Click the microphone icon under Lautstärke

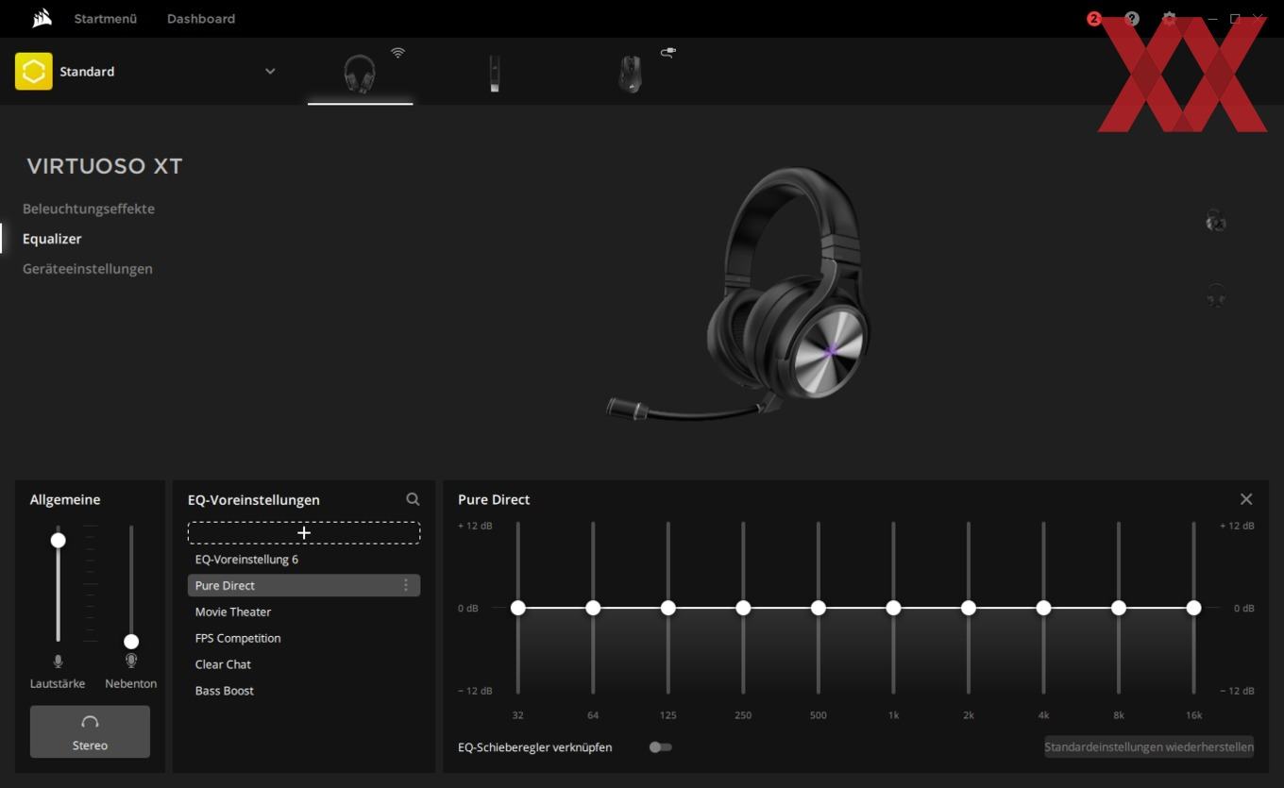pyautogui.click(x=59, y=662)
